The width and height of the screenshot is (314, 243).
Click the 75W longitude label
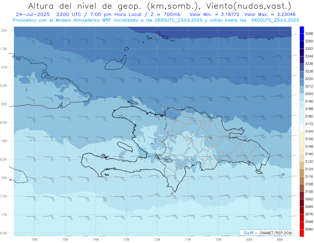tap(65, 239)
